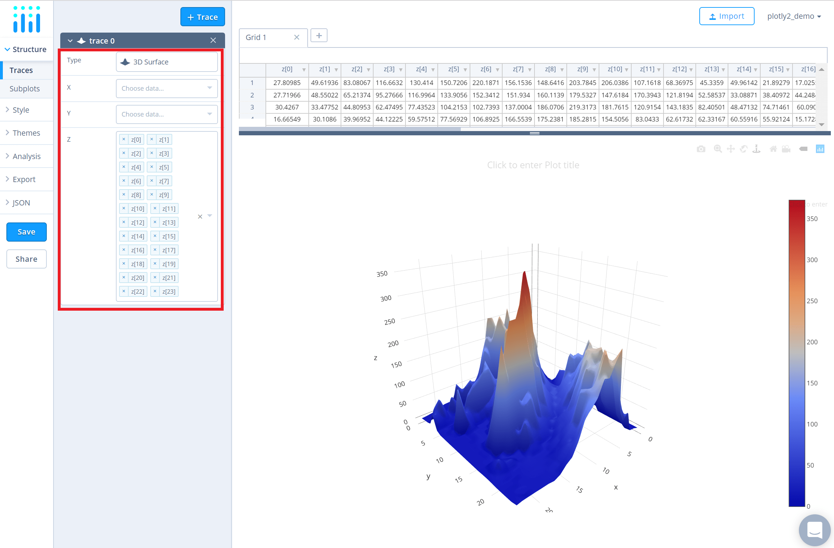Remove z[0] from Z data selection
Viewport: 834px width, 548px height.
tap(124, 140)
